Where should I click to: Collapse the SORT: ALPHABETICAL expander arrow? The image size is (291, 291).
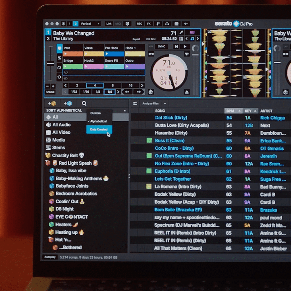(125, 111)
